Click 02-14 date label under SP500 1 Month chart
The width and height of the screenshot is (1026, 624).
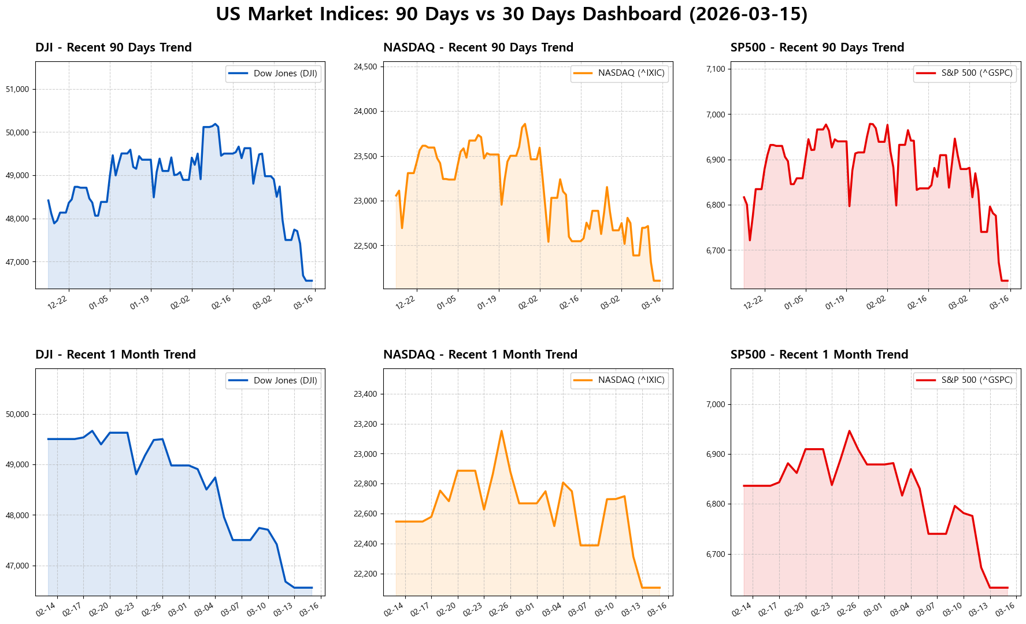pyautogui.click(x=742, y=610)
